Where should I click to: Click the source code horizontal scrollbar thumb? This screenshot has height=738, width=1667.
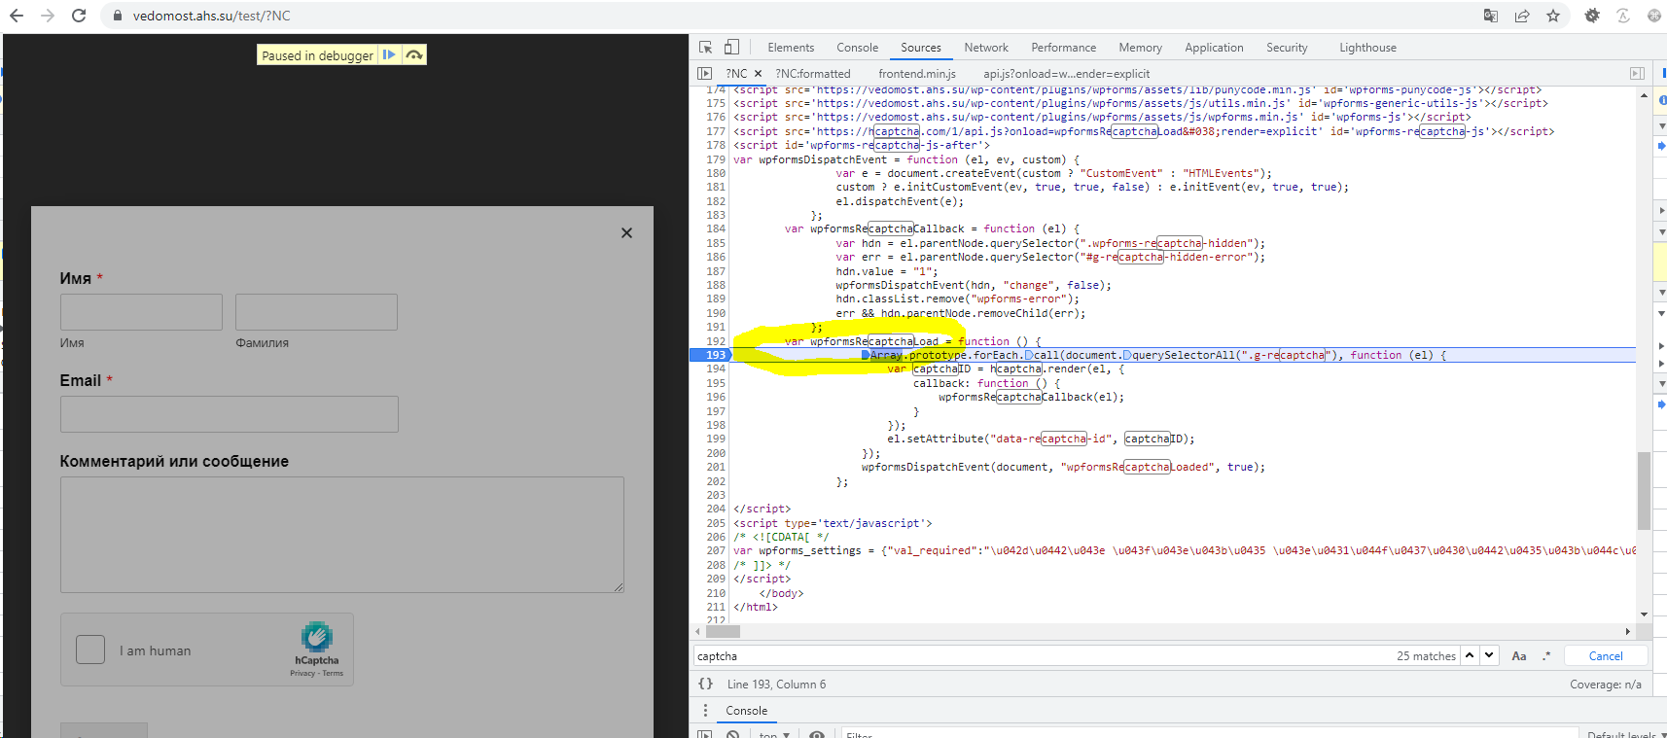coord(723,631)
